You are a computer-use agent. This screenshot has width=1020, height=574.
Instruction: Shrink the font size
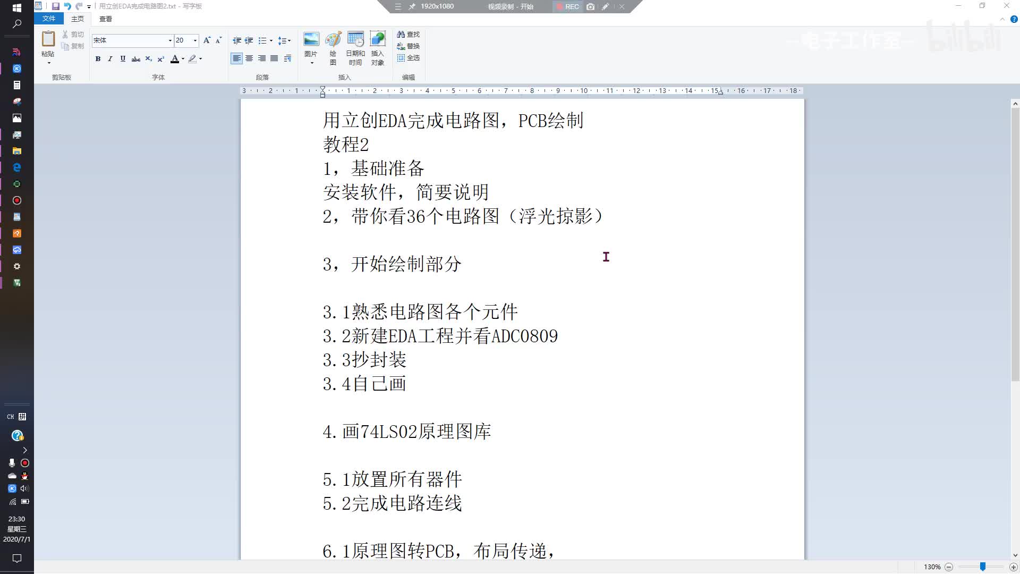218,40
